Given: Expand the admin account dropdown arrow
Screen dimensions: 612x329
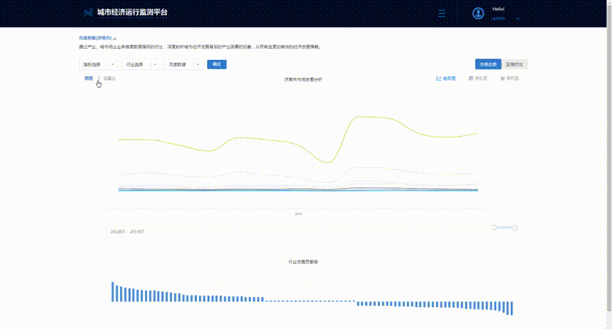Looking at the screenshot, I should [x=518, y=19].
